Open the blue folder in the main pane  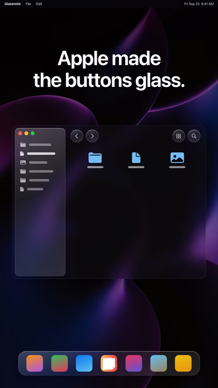point(95,160)
